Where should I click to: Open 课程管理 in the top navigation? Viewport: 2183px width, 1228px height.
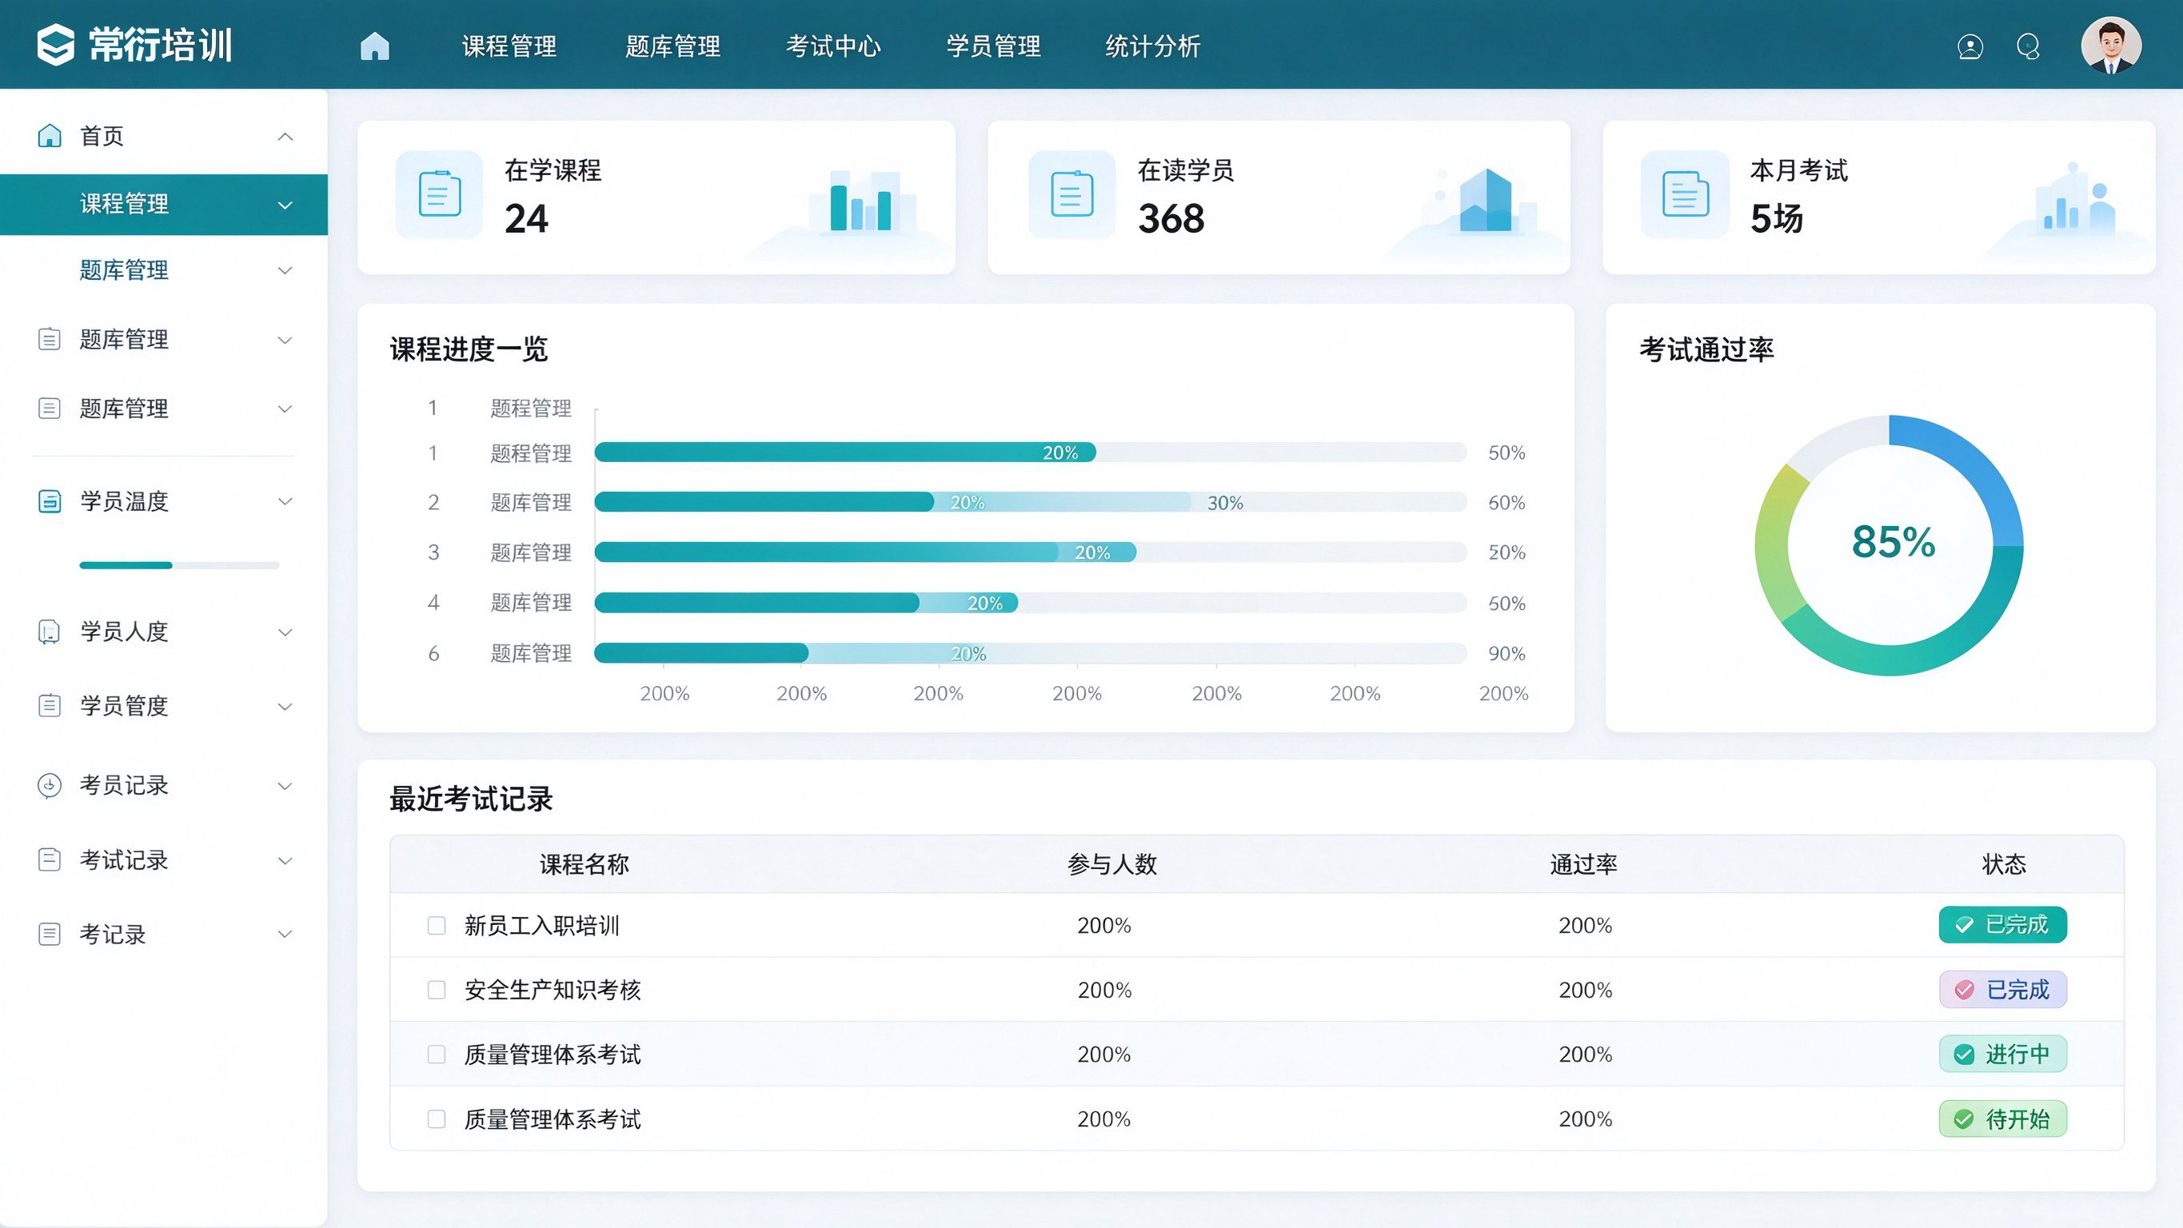[509, 46]
